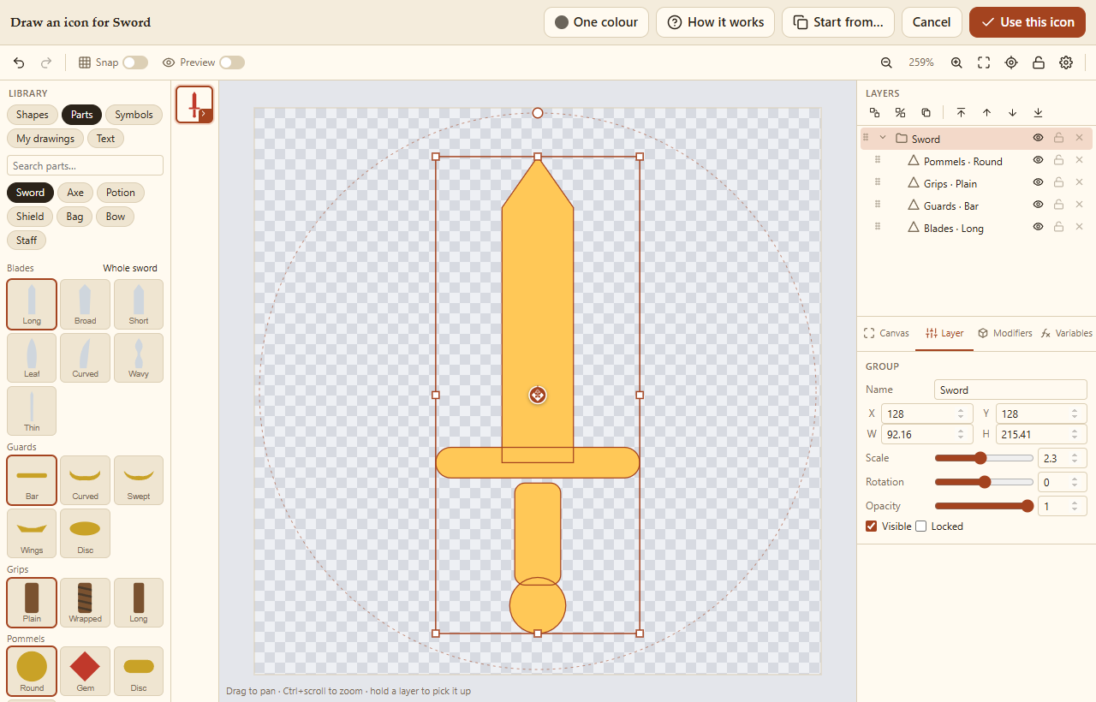Viewport: 1096px width, 702px height.
Task: Uncheck the Visible checkbox
Action: click(872, 526)
